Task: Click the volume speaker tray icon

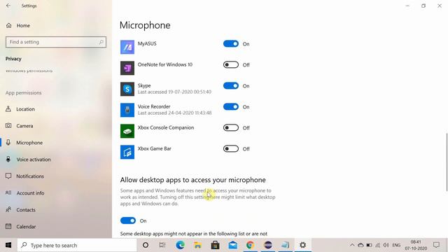Action: click(386, 245)
